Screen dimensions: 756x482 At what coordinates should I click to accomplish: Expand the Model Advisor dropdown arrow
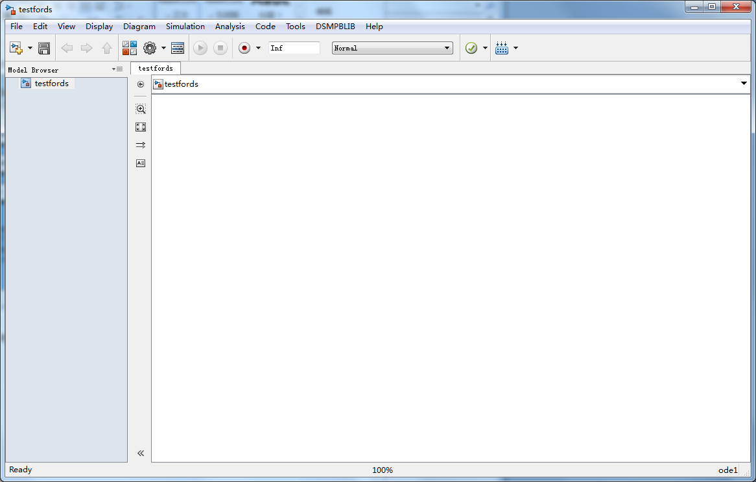[x=485, y=48]
